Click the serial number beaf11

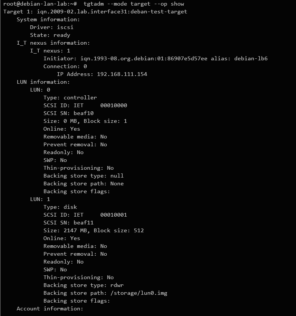pos(83,223)
